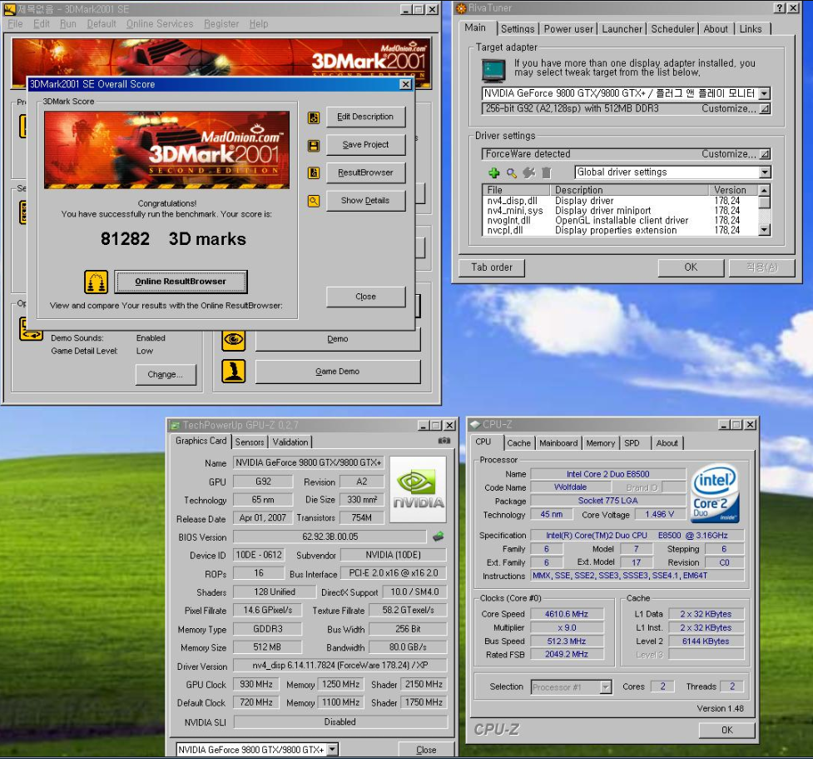Click the CPU-Z title bar icon
813x759 pixels.
point(474,425)
